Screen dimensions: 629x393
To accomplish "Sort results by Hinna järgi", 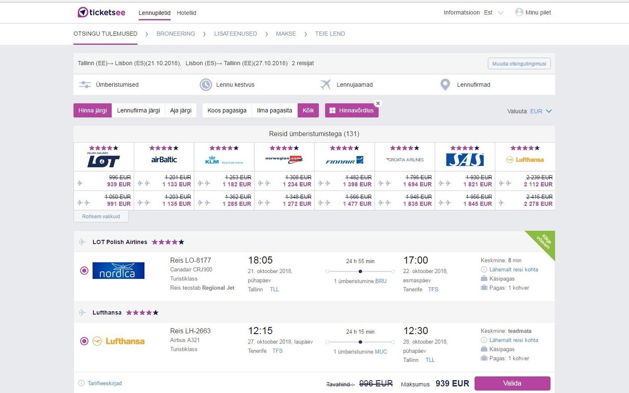I will pyautogui.click(x=93, y=110).
